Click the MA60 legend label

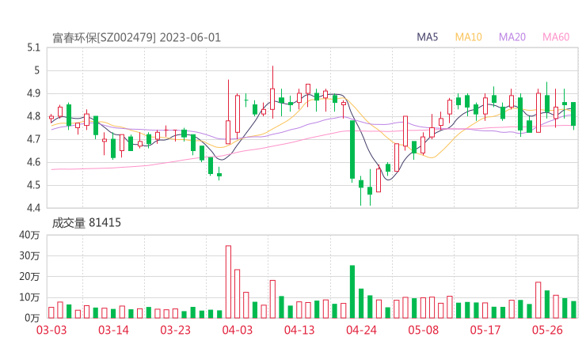tap(556, 37)
